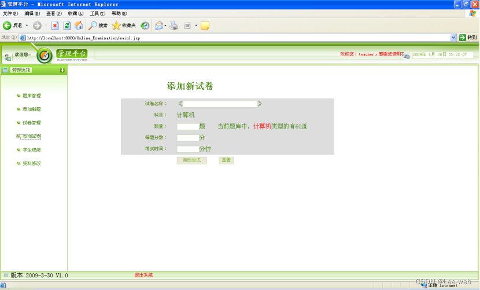Screen dimensions: 480x290
Task: Open 题库管理 in the sidebar
Action: 32,96
